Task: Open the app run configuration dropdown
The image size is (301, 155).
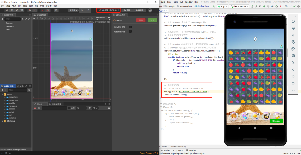Action: pyautogui.click(x=222, y=6)
